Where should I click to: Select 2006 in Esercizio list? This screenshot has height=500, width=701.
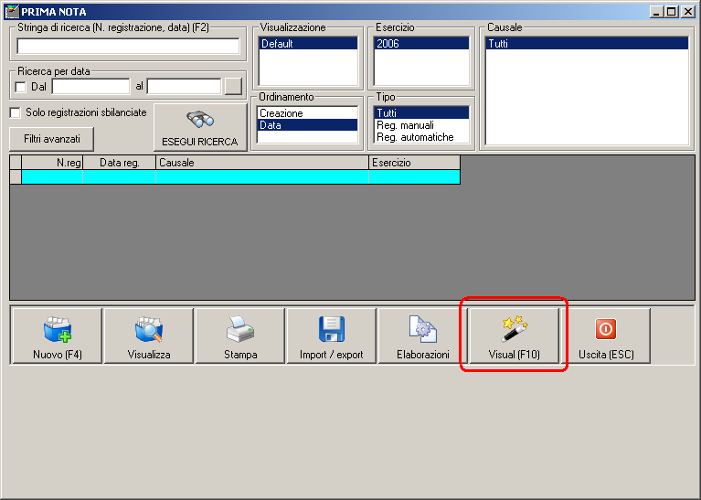coord(421,43)
